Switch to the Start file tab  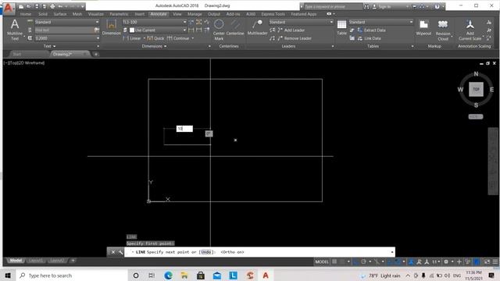click(x=17, y=54)
